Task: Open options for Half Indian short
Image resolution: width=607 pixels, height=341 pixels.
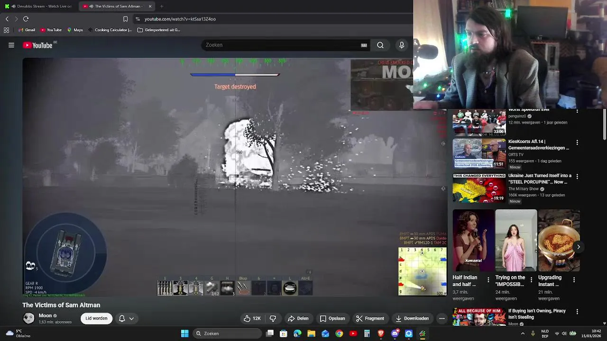Action: 488,280
